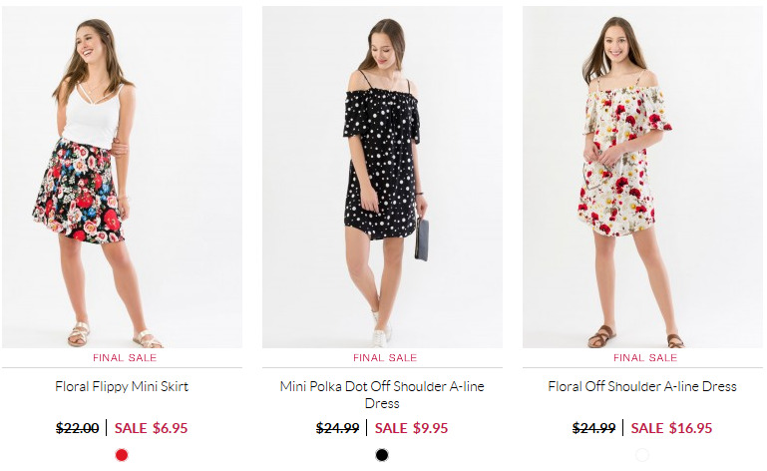Open the Floral Flippy Mini Skirt title link
Image resolution: width=767 pixels, height=471 pixels.
pyautogui.click(x=122, y=386)
